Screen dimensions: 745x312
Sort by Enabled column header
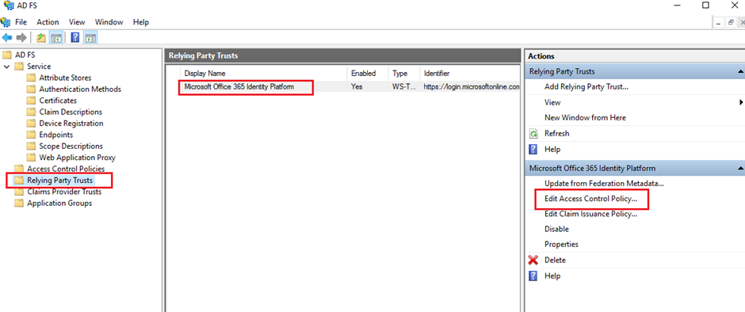click(367, 73)
